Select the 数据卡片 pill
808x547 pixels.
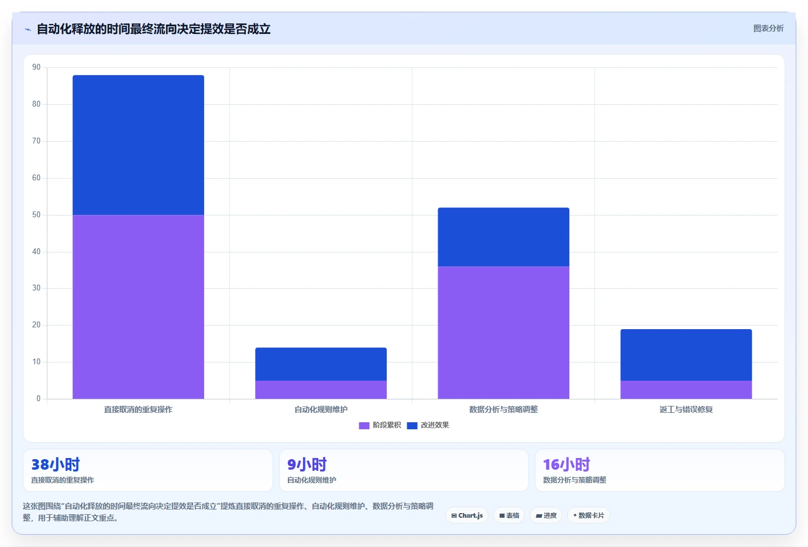(x=588, y=515)
